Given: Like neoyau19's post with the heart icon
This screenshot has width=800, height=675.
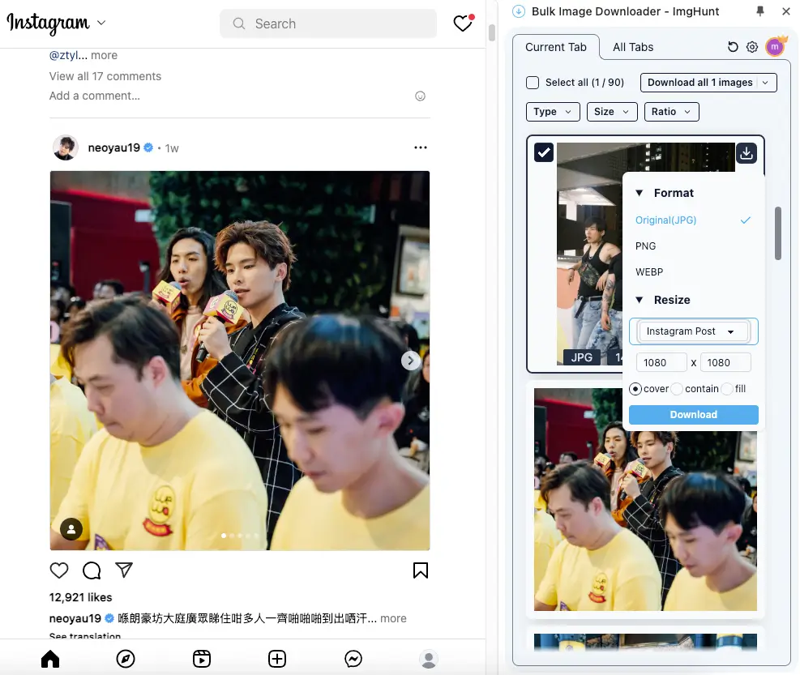Looking at the screenshot, I should pos(59,570).
